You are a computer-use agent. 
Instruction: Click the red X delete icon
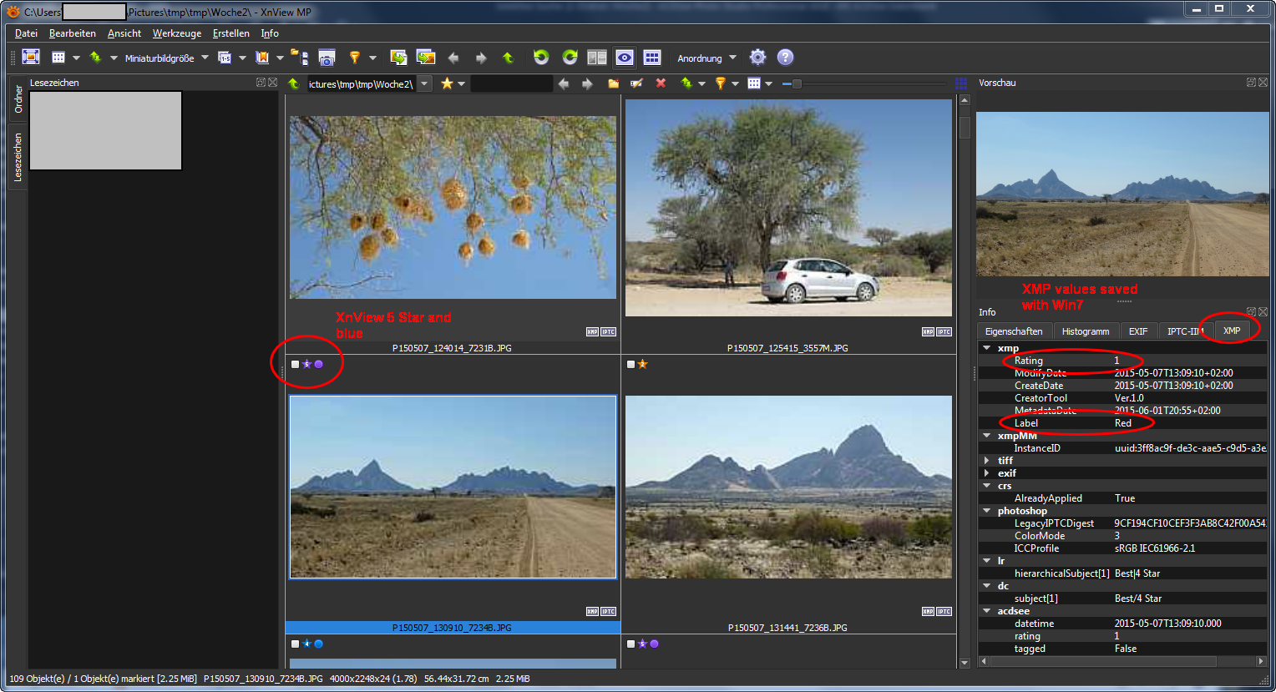pyautogui.click(x=661, y=83)
